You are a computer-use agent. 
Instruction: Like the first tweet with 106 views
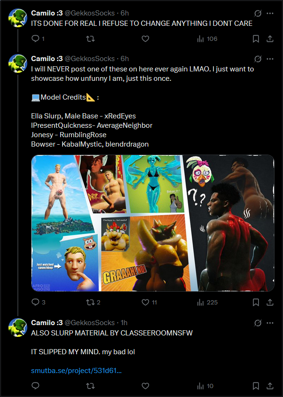145,39
